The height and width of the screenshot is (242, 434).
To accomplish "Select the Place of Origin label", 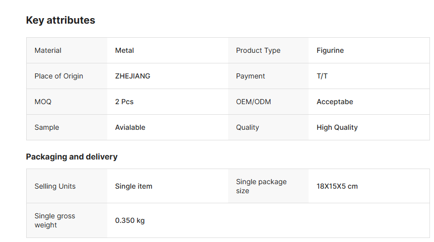I will [x=58, y=76].
